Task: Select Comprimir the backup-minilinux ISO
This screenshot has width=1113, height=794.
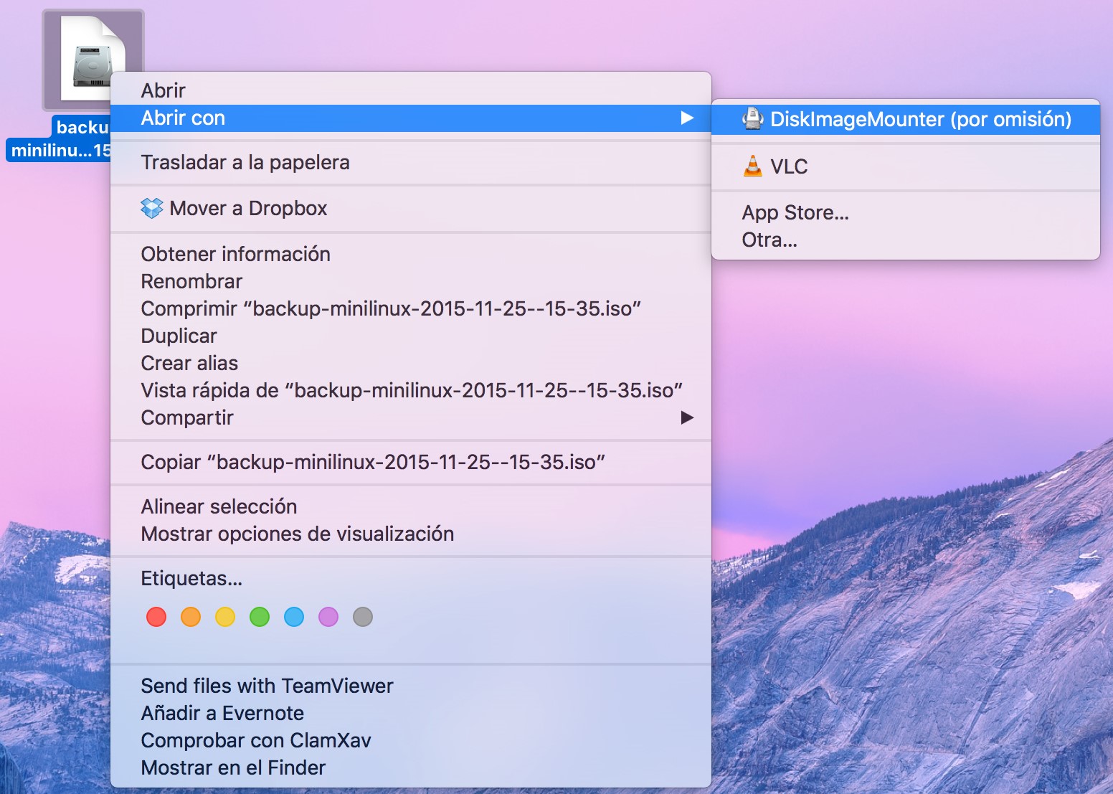Action: 411,308
